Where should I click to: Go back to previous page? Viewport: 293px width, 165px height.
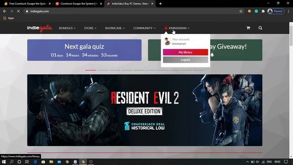[5, 11]
